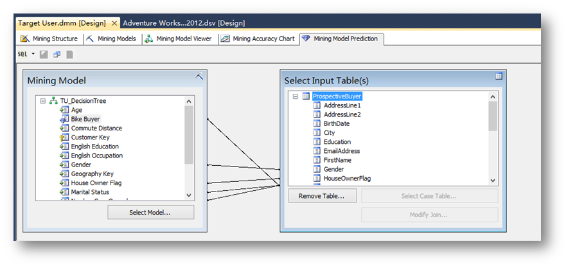Select the Bike Buyer row text
This screenshot has width=568, height=268.
tap(85, 119)
